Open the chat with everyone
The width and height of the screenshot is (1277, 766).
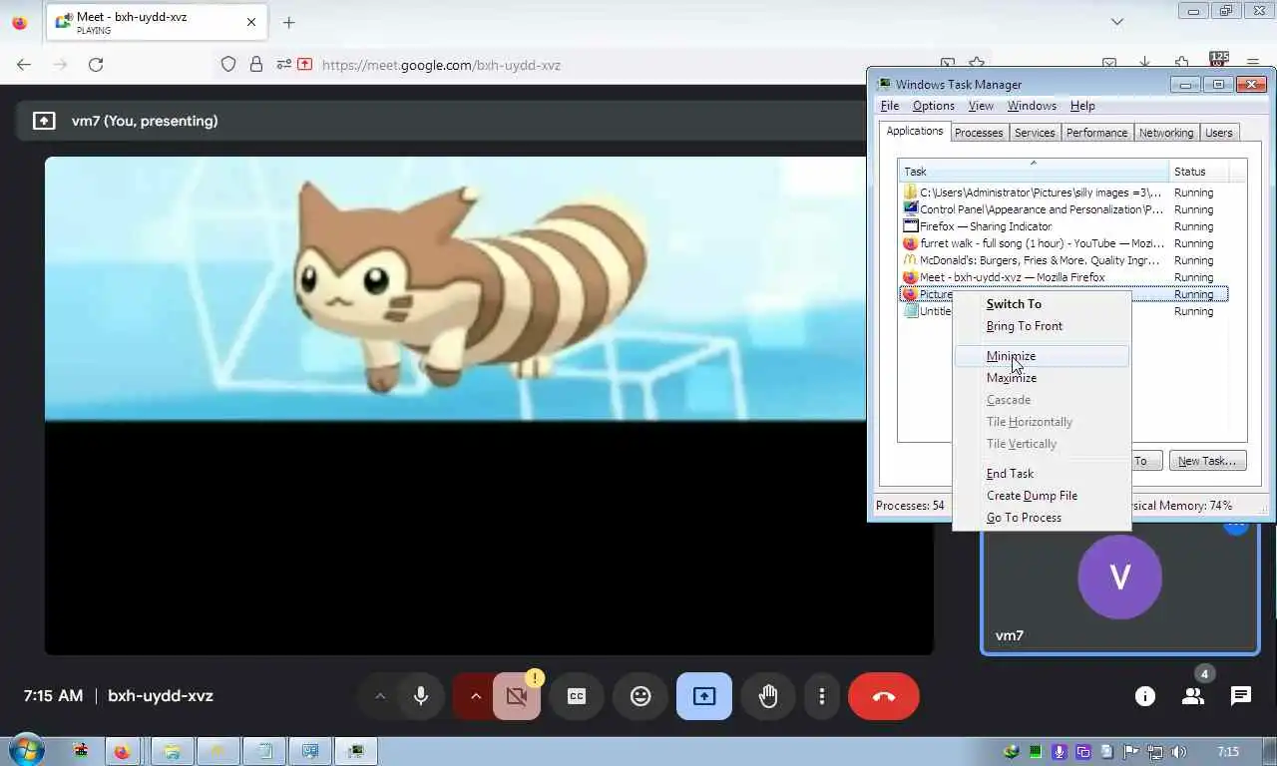click(1241, 696)
